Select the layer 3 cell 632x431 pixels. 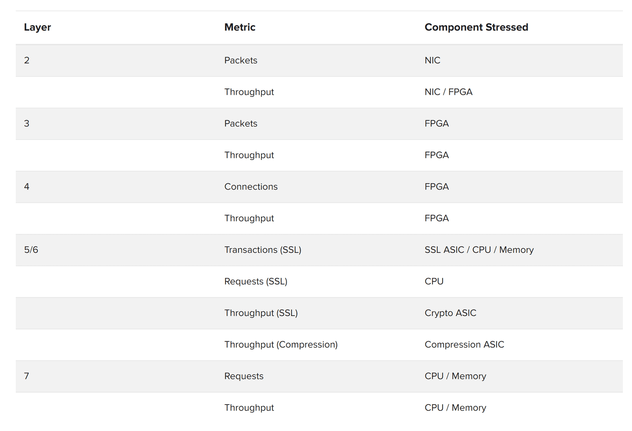[26, 124]
